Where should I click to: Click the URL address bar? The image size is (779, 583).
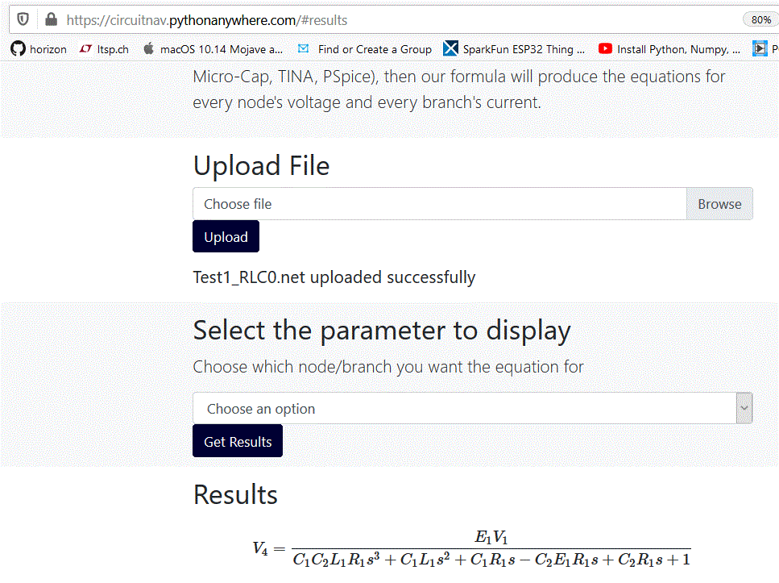392,20
